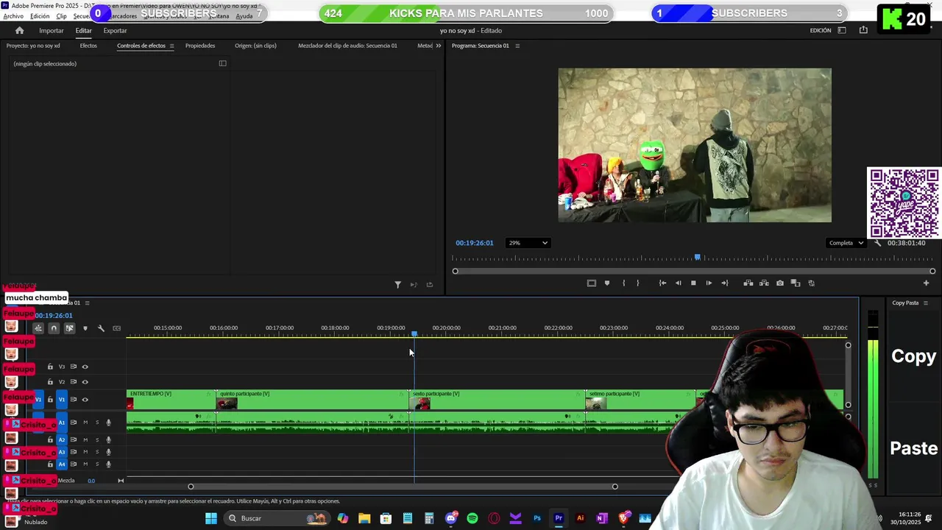Click the Extract button
This screenshot has width=942, height=530.
[x=764, y=283]
